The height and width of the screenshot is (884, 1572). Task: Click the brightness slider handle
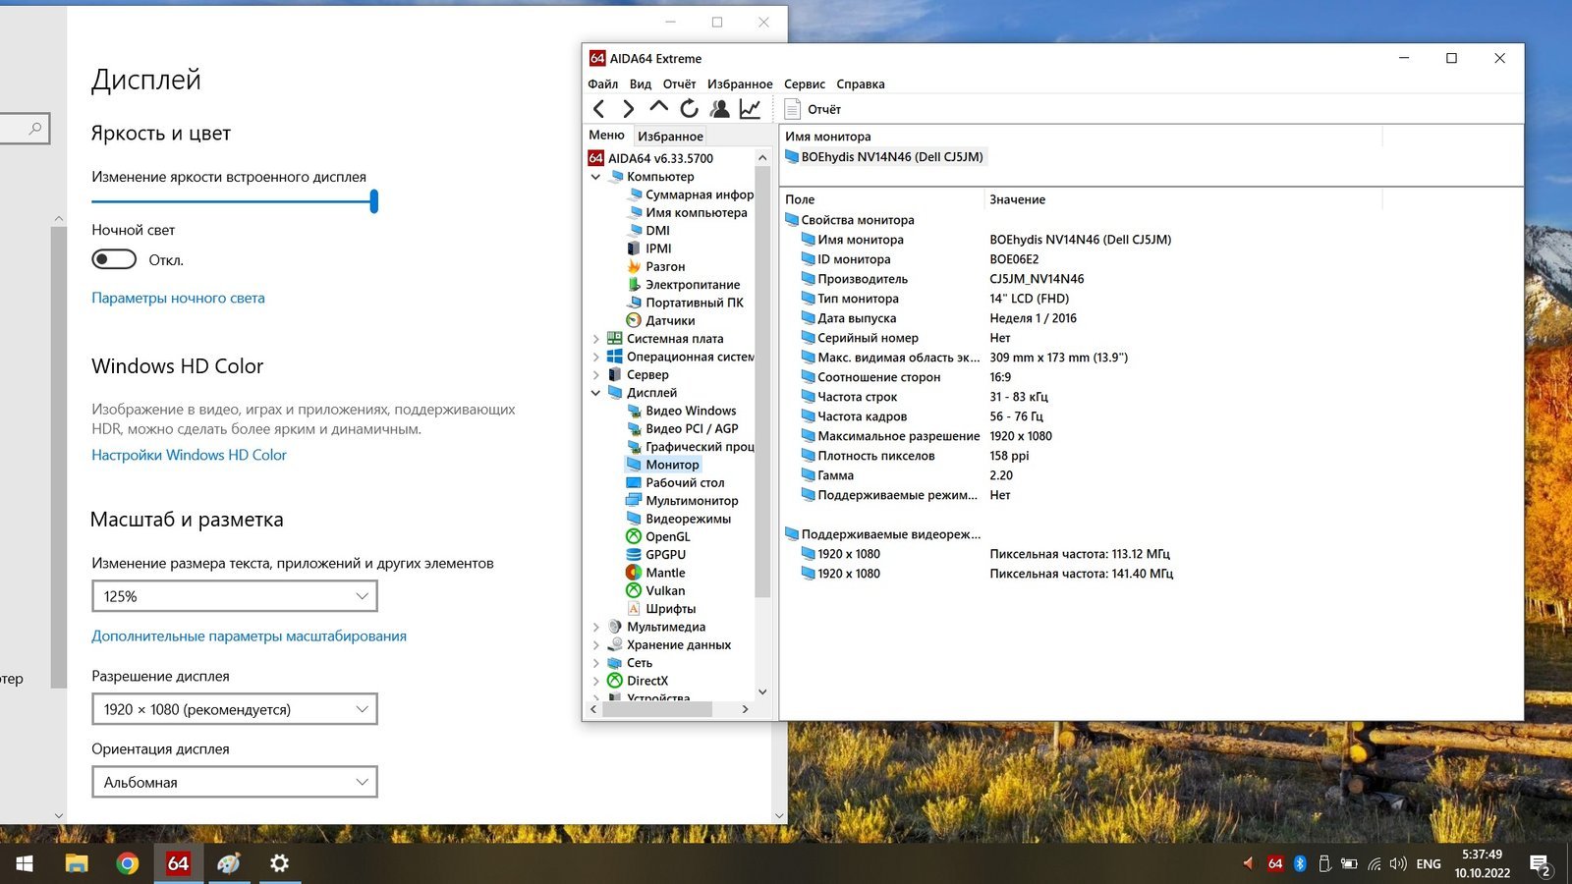pos(374,201)
